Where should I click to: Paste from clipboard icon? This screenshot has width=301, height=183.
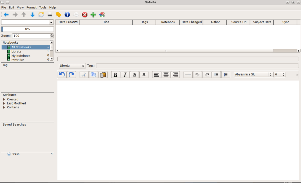tap(103, 75)
